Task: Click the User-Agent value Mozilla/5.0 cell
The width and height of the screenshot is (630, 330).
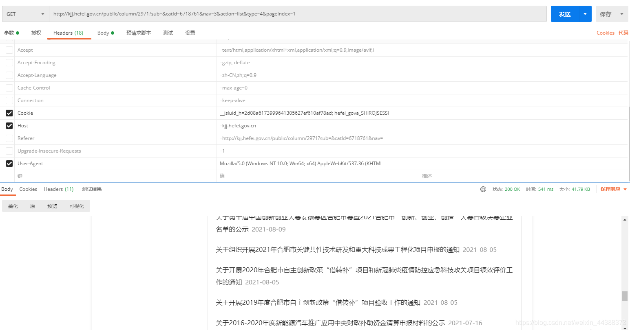Action: point(318,164)
